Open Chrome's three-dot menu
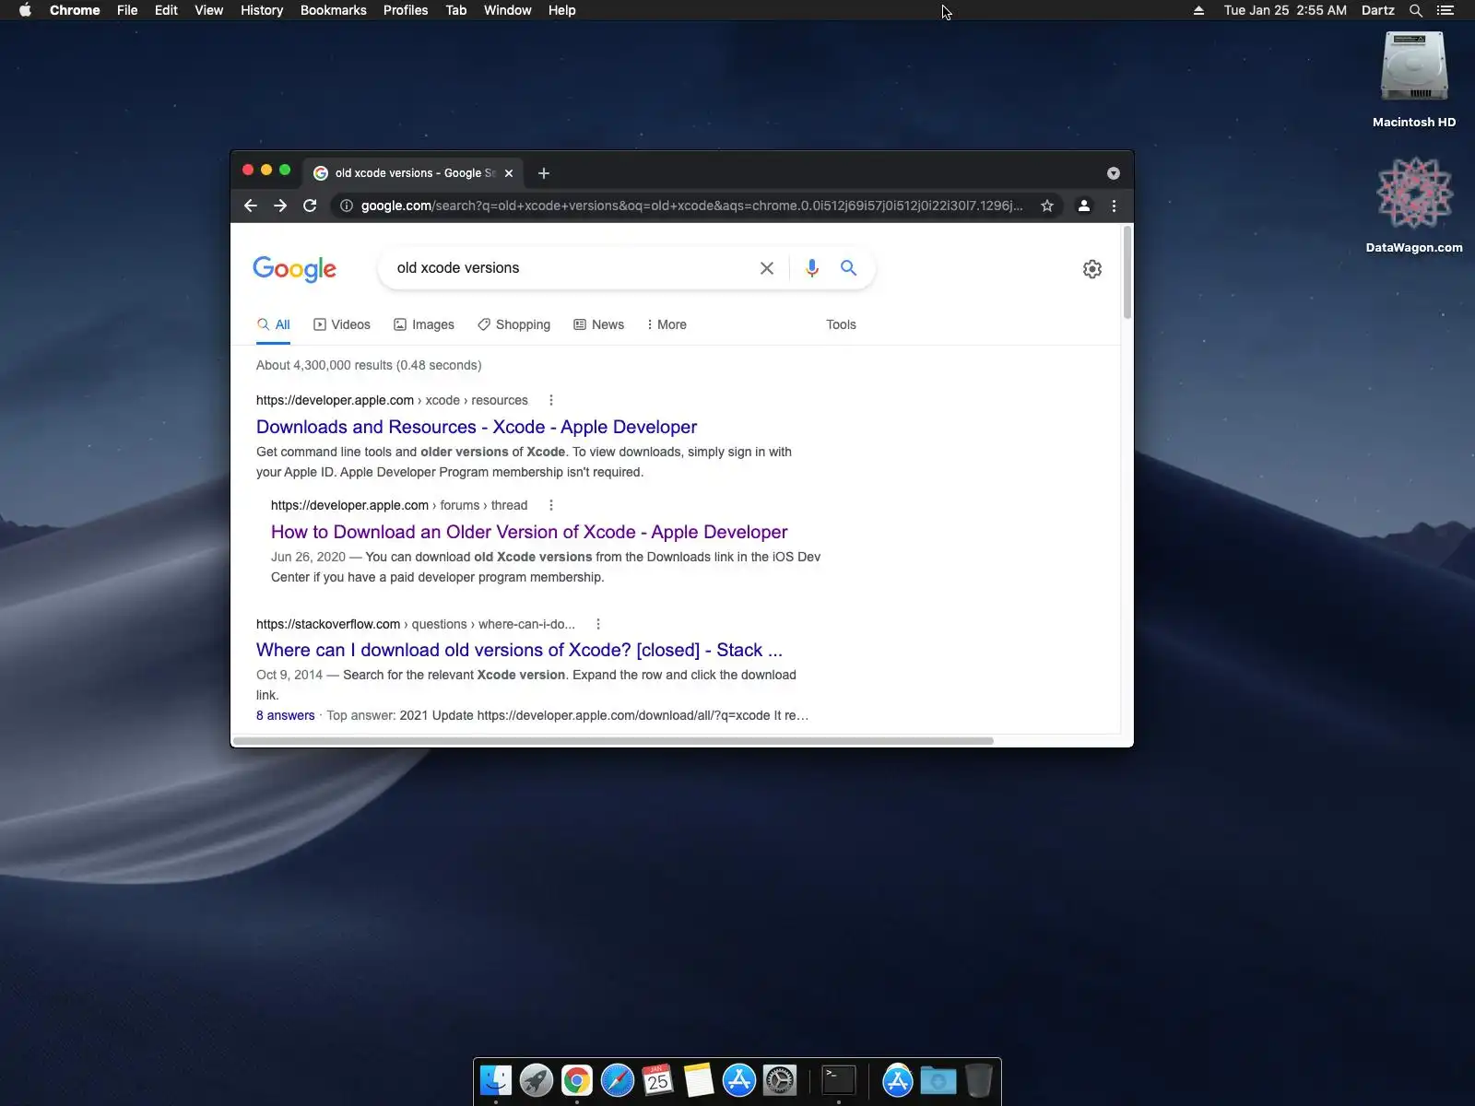 pos(1114,206)
